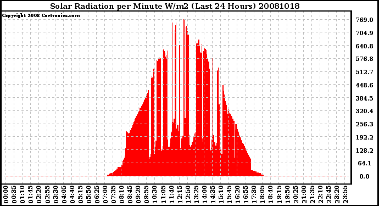Click the y-axis value 640.8
Viewport: 379px width, 206px height.
click(364, 46)
